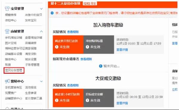Click warning icon under 冲加购目标值
The image size is (179, 110).
tap(87, 47)
